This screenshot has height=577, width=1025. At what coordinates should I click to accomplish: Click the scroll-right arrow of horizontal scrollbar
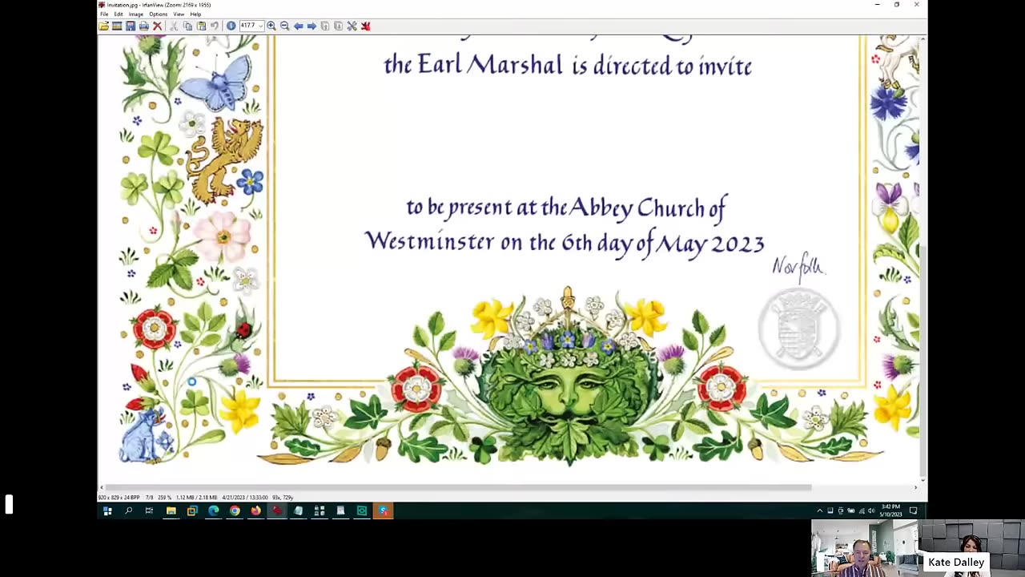[915, 487]
